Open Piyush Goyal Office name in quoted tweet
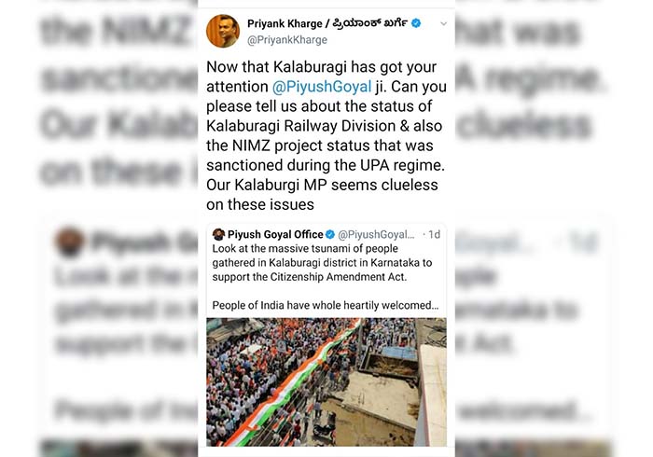Viewport: 653px width, 457px height. point(274,234)
